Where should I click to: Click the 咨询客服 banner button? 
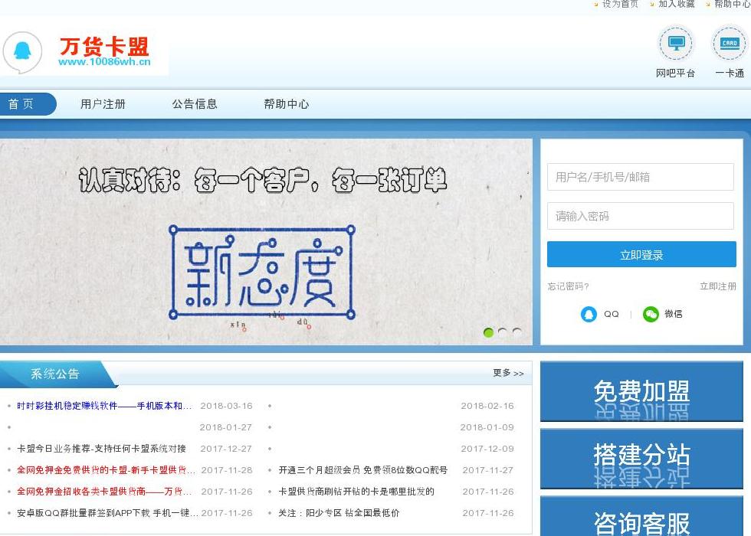641,516
